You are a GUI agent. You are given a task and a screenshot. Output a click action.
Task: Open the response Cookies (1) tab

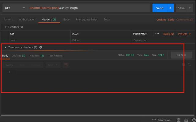(18, 56)
